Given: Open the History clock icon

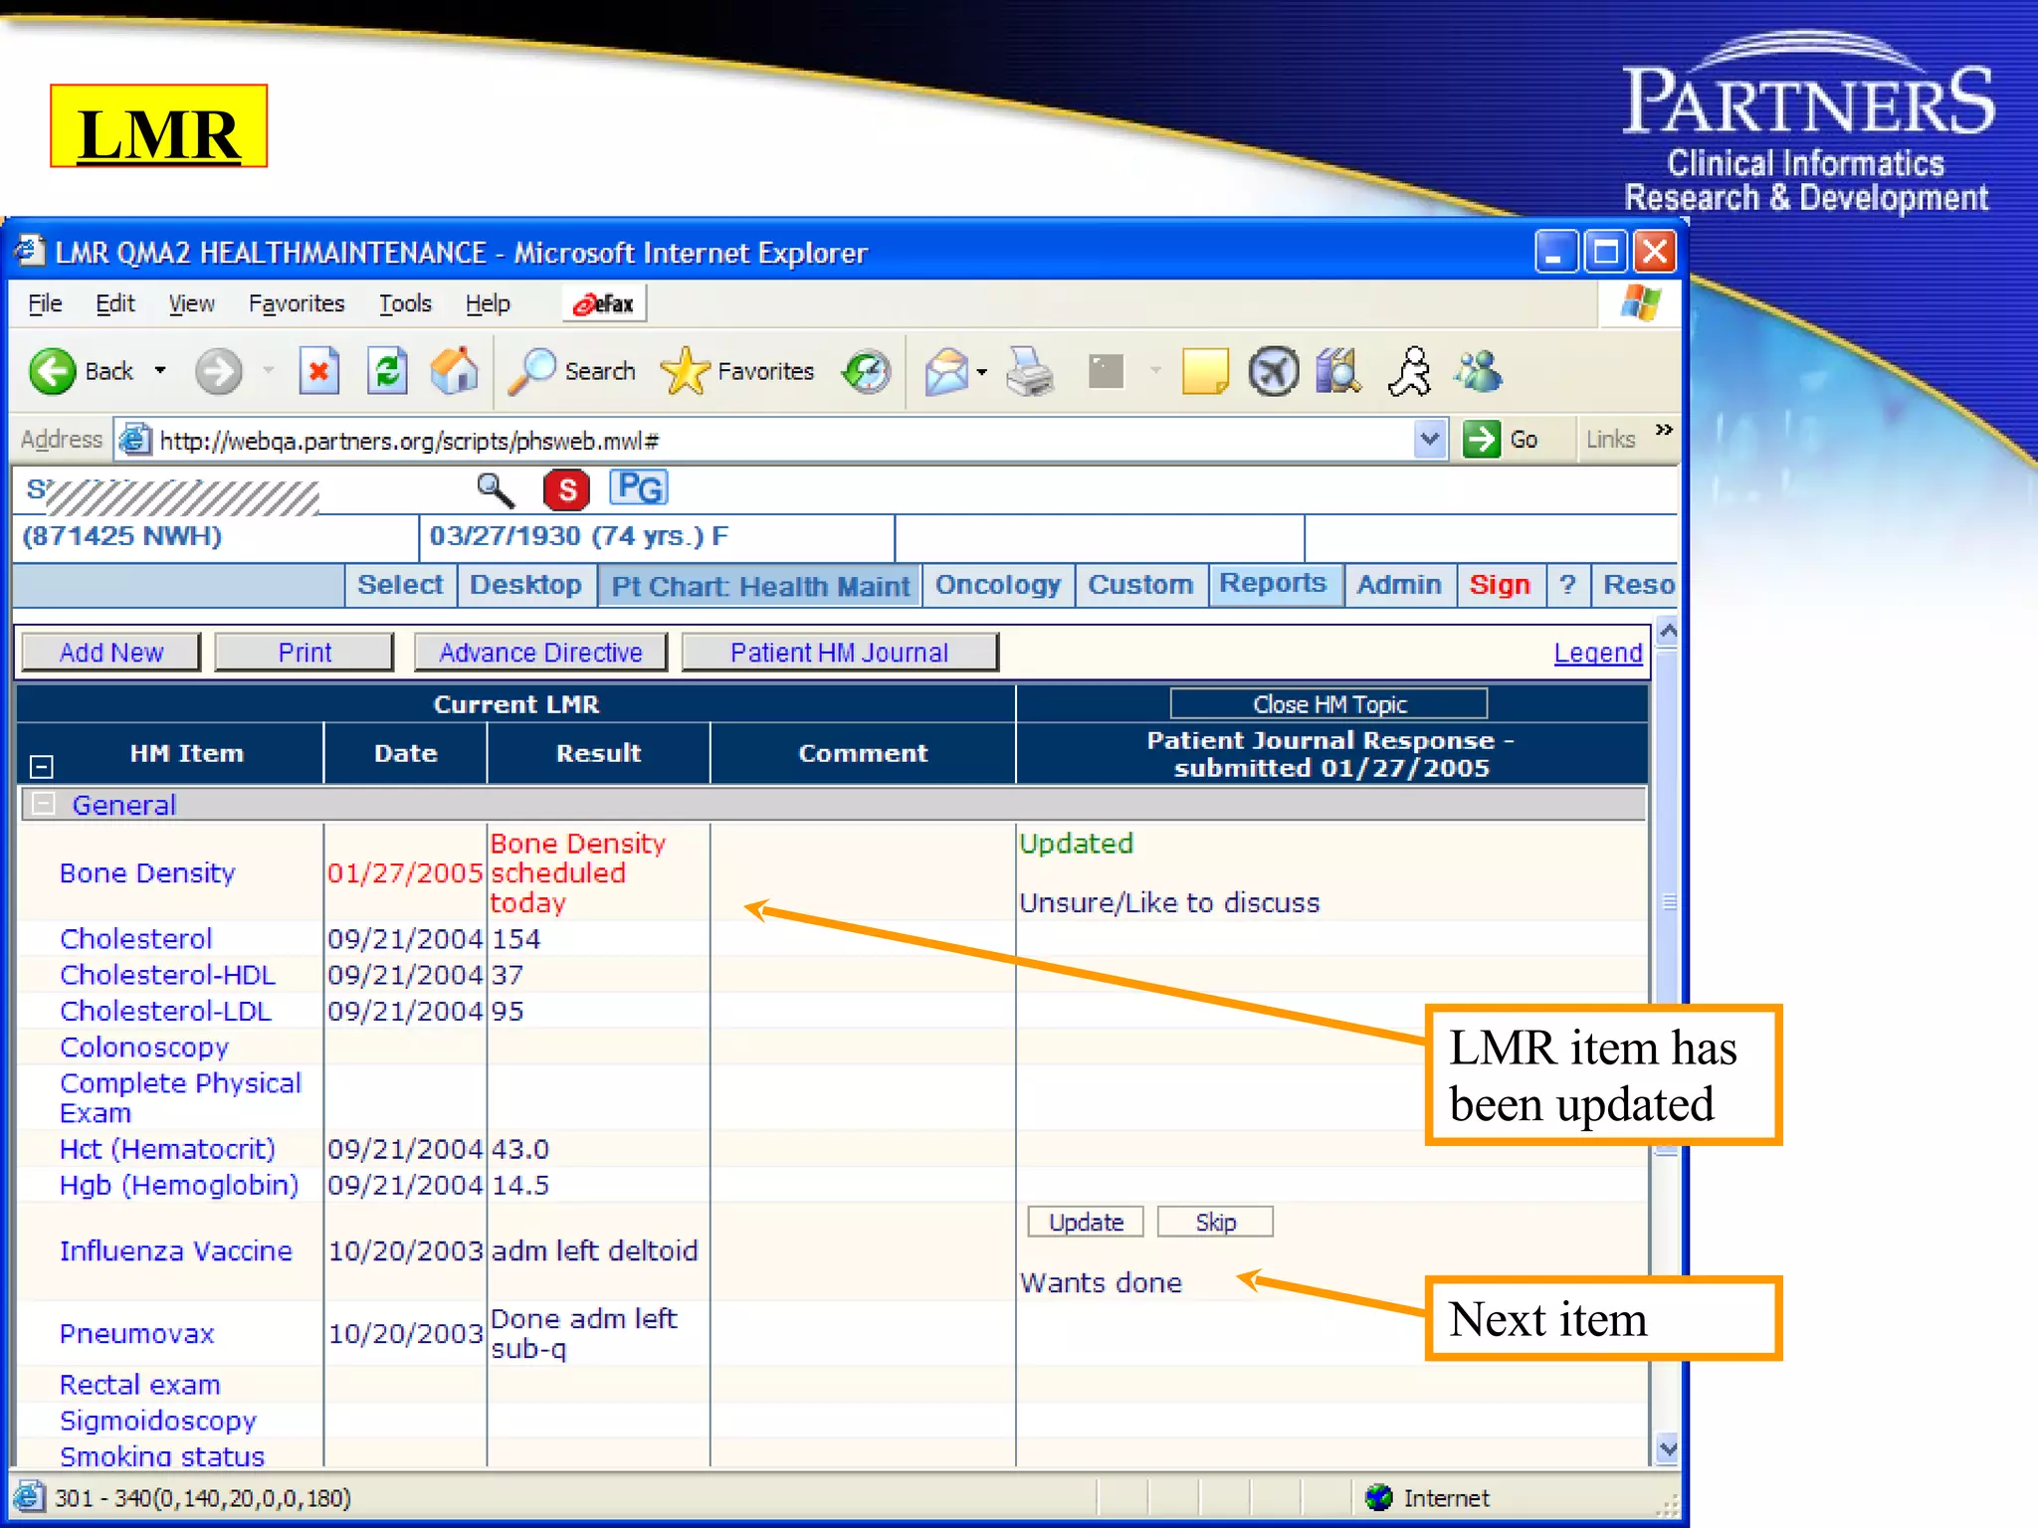Looking at the screenshot, I should tap(867, 372).
